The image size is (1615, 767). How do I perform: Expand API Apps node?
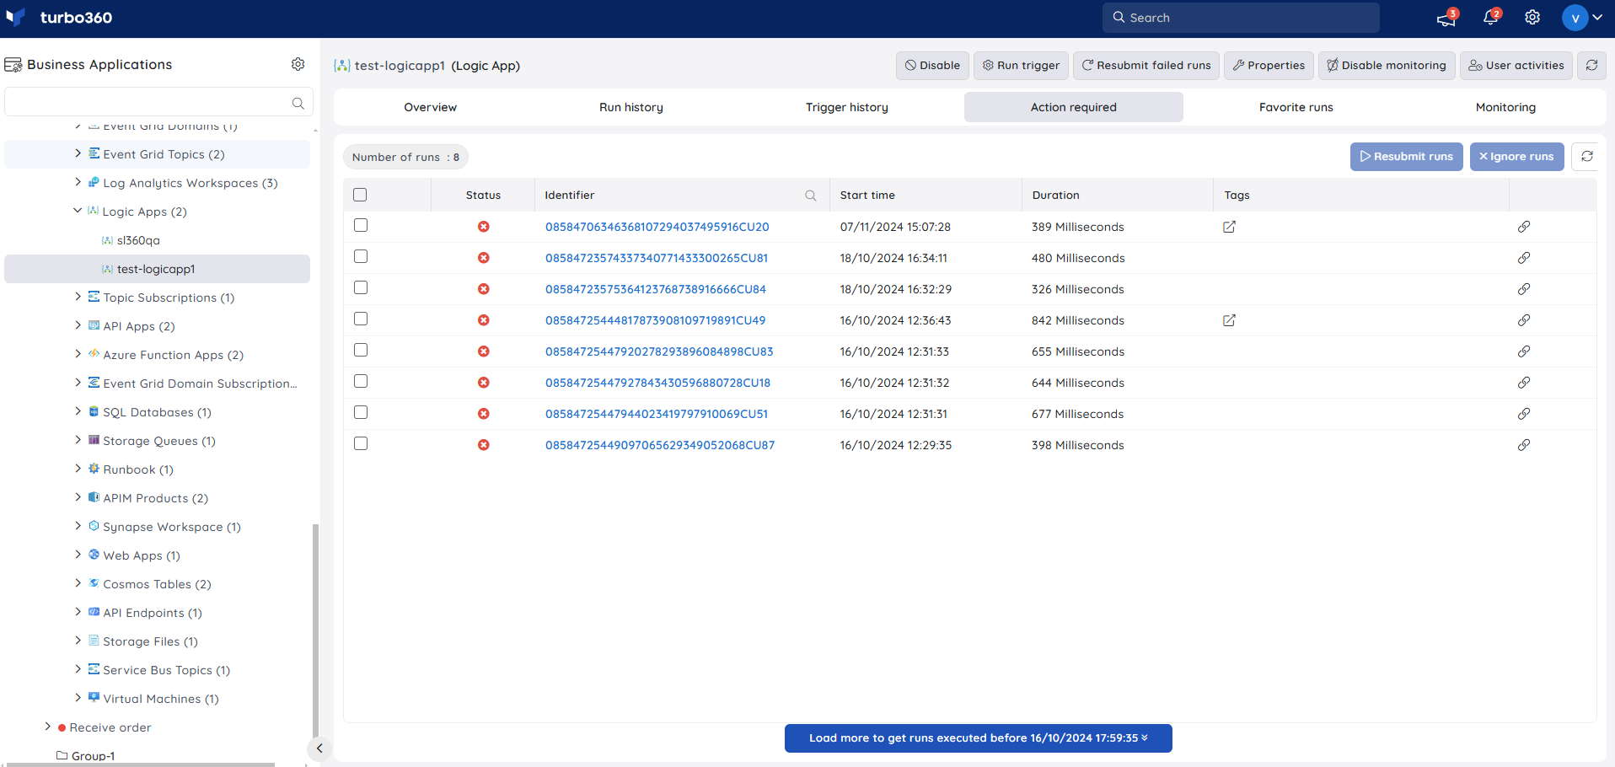(78, 325)
